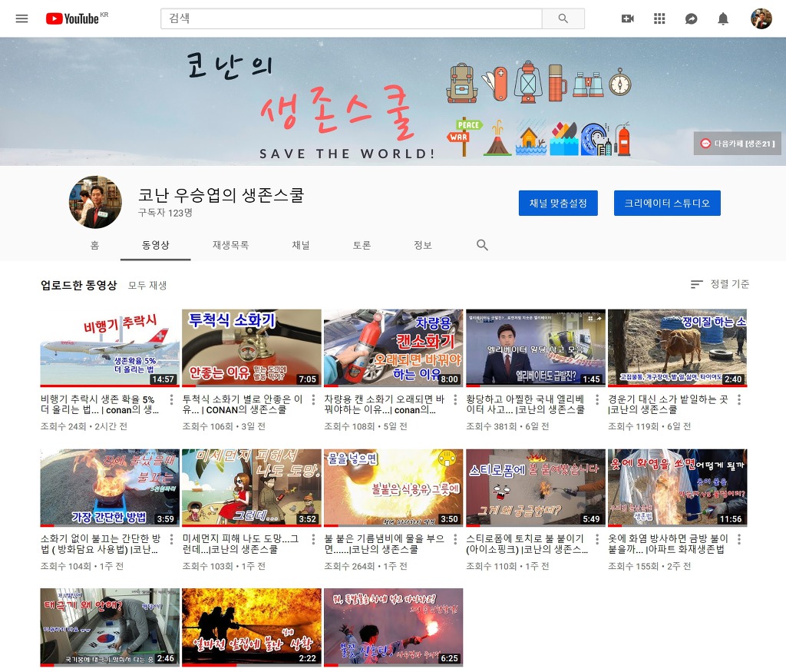Open options for 스티로폼에 토치로 video
786x672 pixels.
click(597, 539)
